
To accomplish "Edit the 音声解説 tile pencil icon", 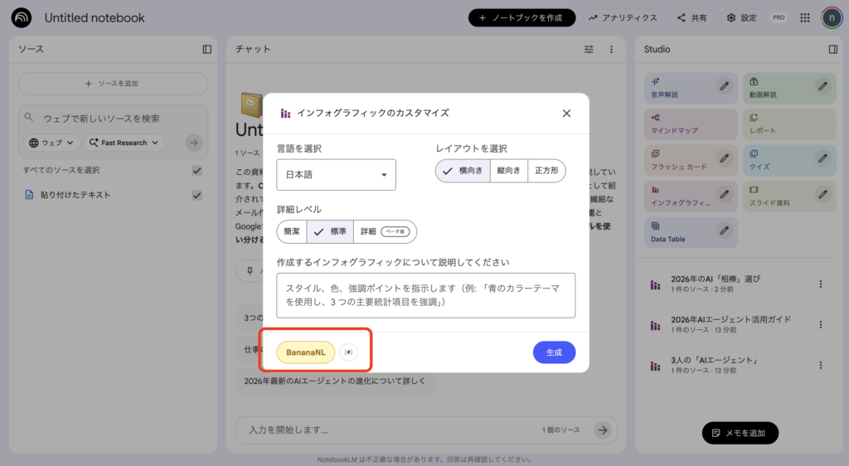I will click(x=724, y=85).
